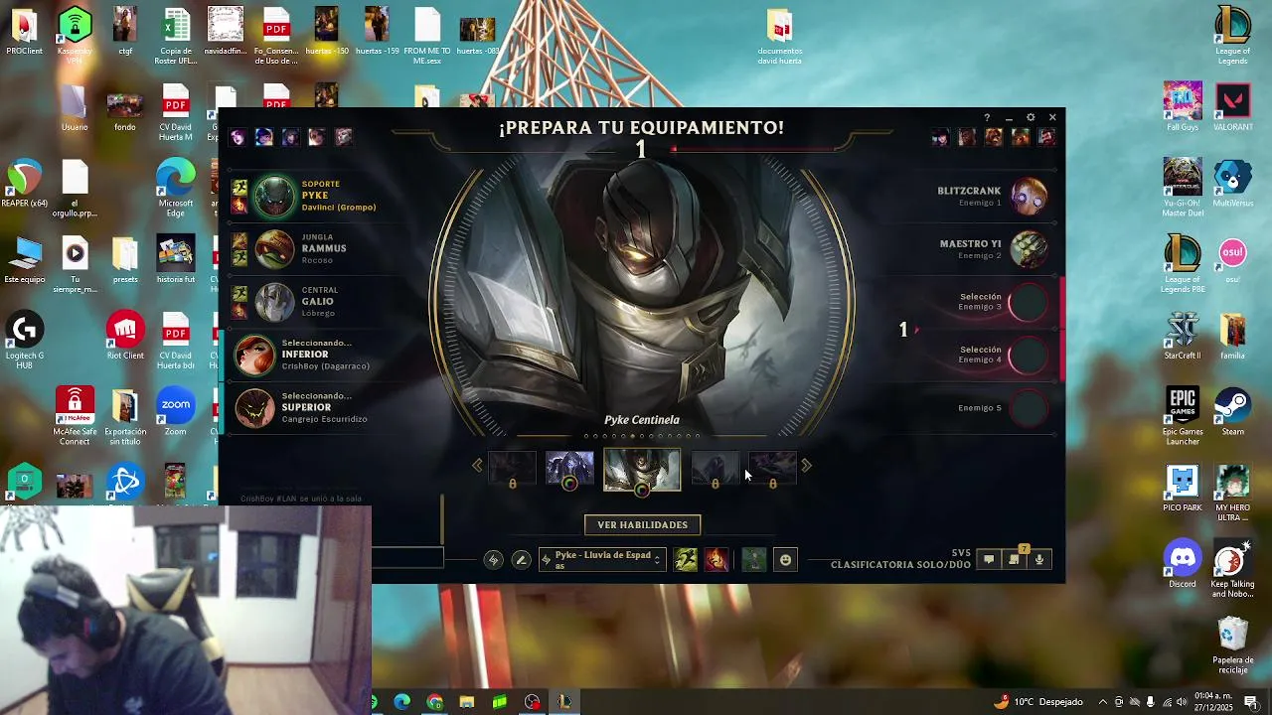The height and width of the screenshot is (715, 1272).
Task: Open League client settings gear
Action: 1031,117
